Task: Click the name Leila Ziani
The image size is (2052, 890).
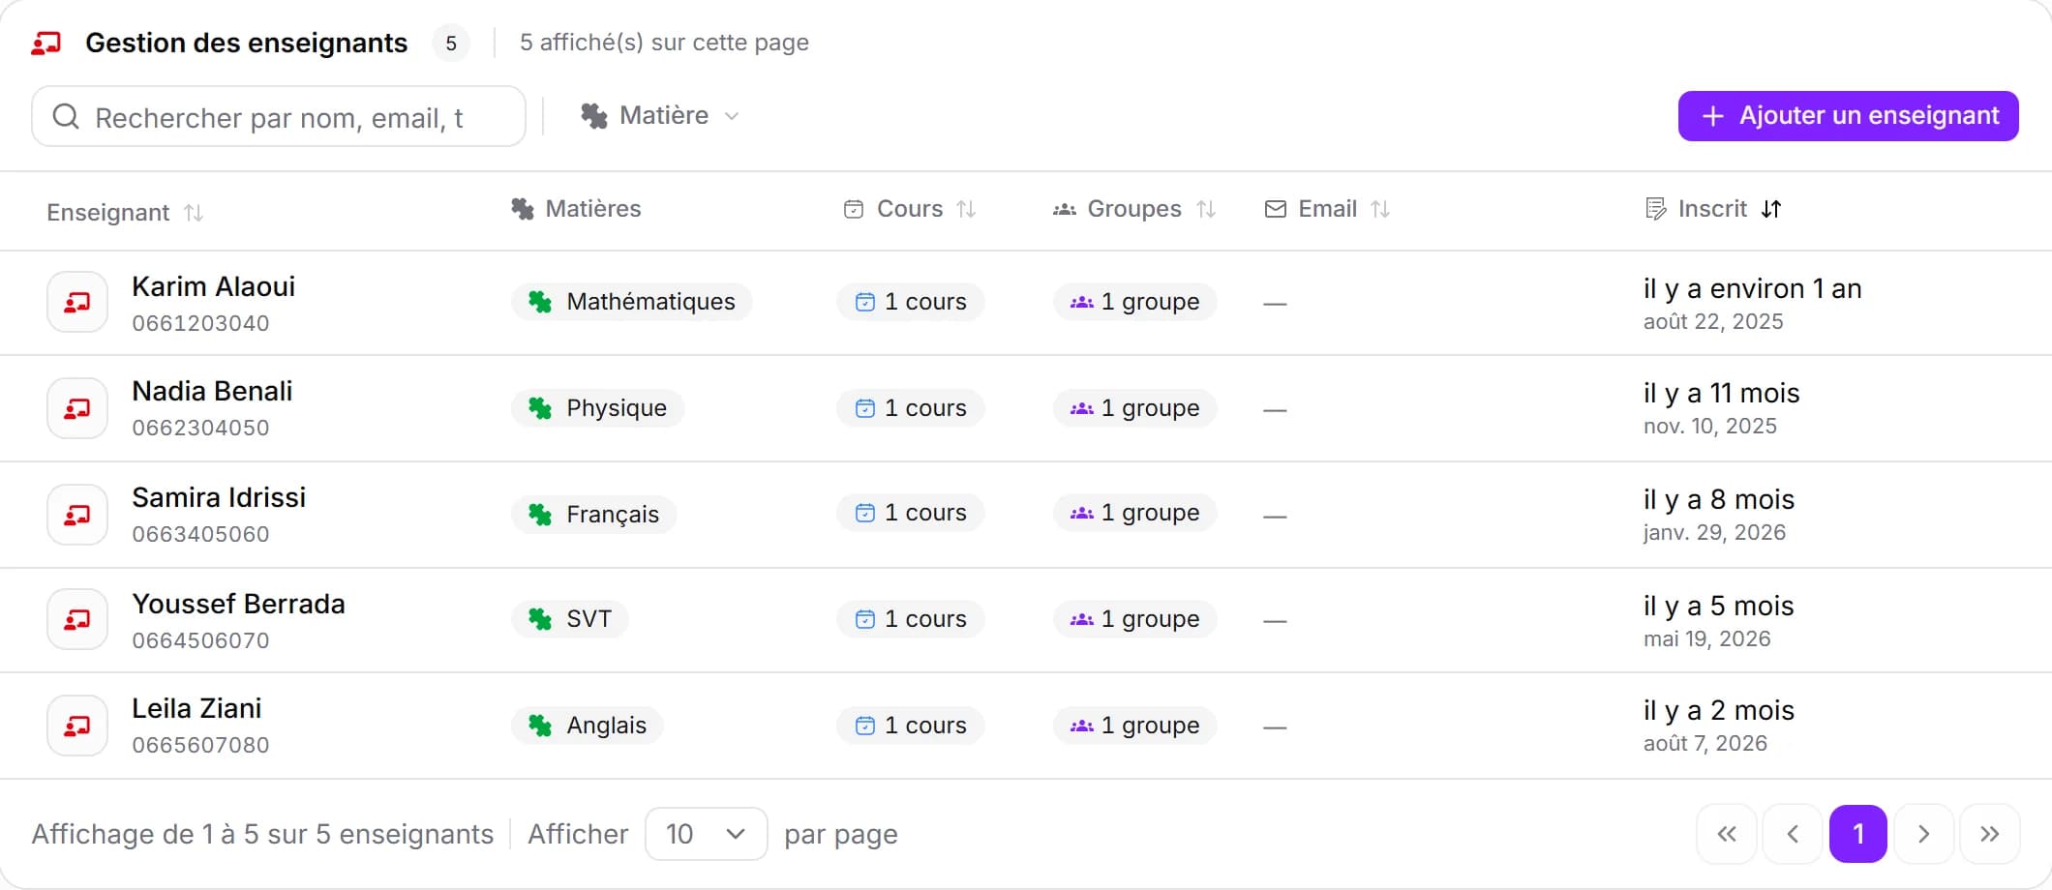Action: click(196, 708)
